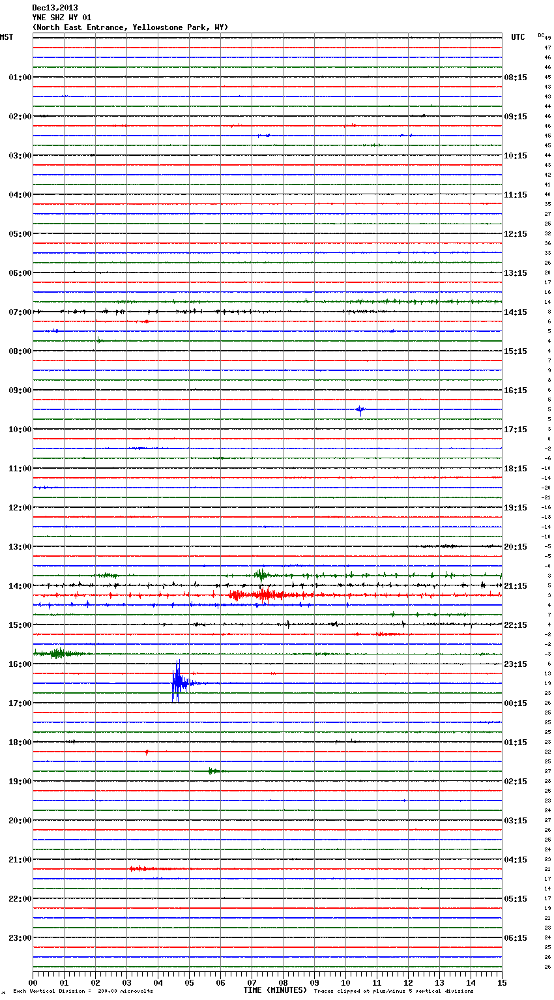The width and height of the screenshot is (554, 1000).
Task: Click the bottom axis minute label '15'
Action: (502, 982)
